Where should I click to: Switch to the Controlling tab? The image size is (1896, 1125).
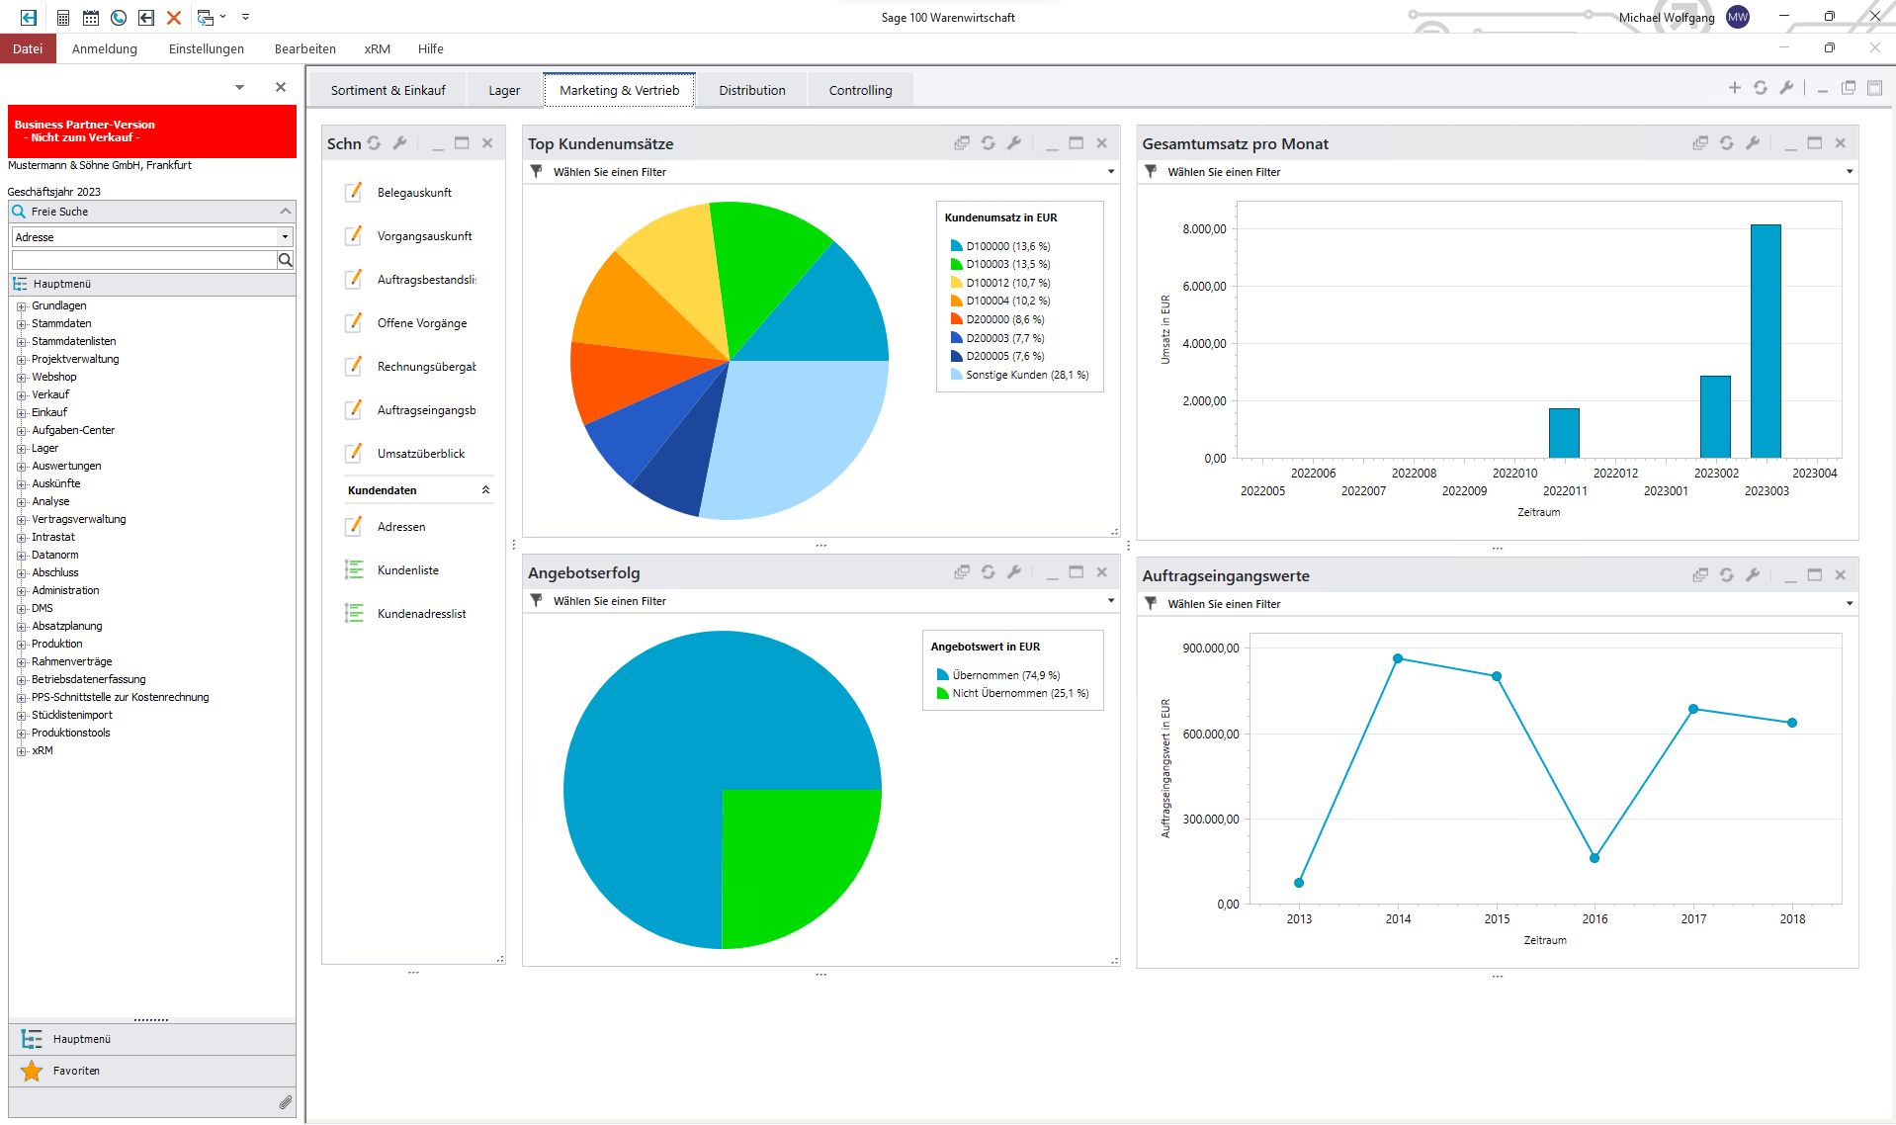click(x=860, y=90)
